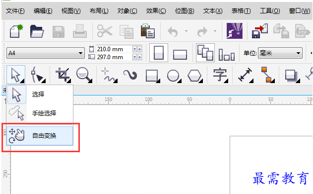Toggle the current page layout button

(226, 54)
